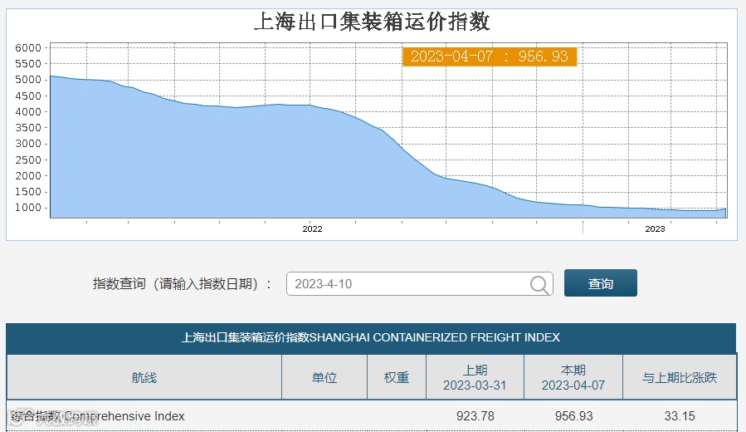Click the chart title 上海出口集装箱运价指数
This screenshot has height=432, width=746.
372,22
